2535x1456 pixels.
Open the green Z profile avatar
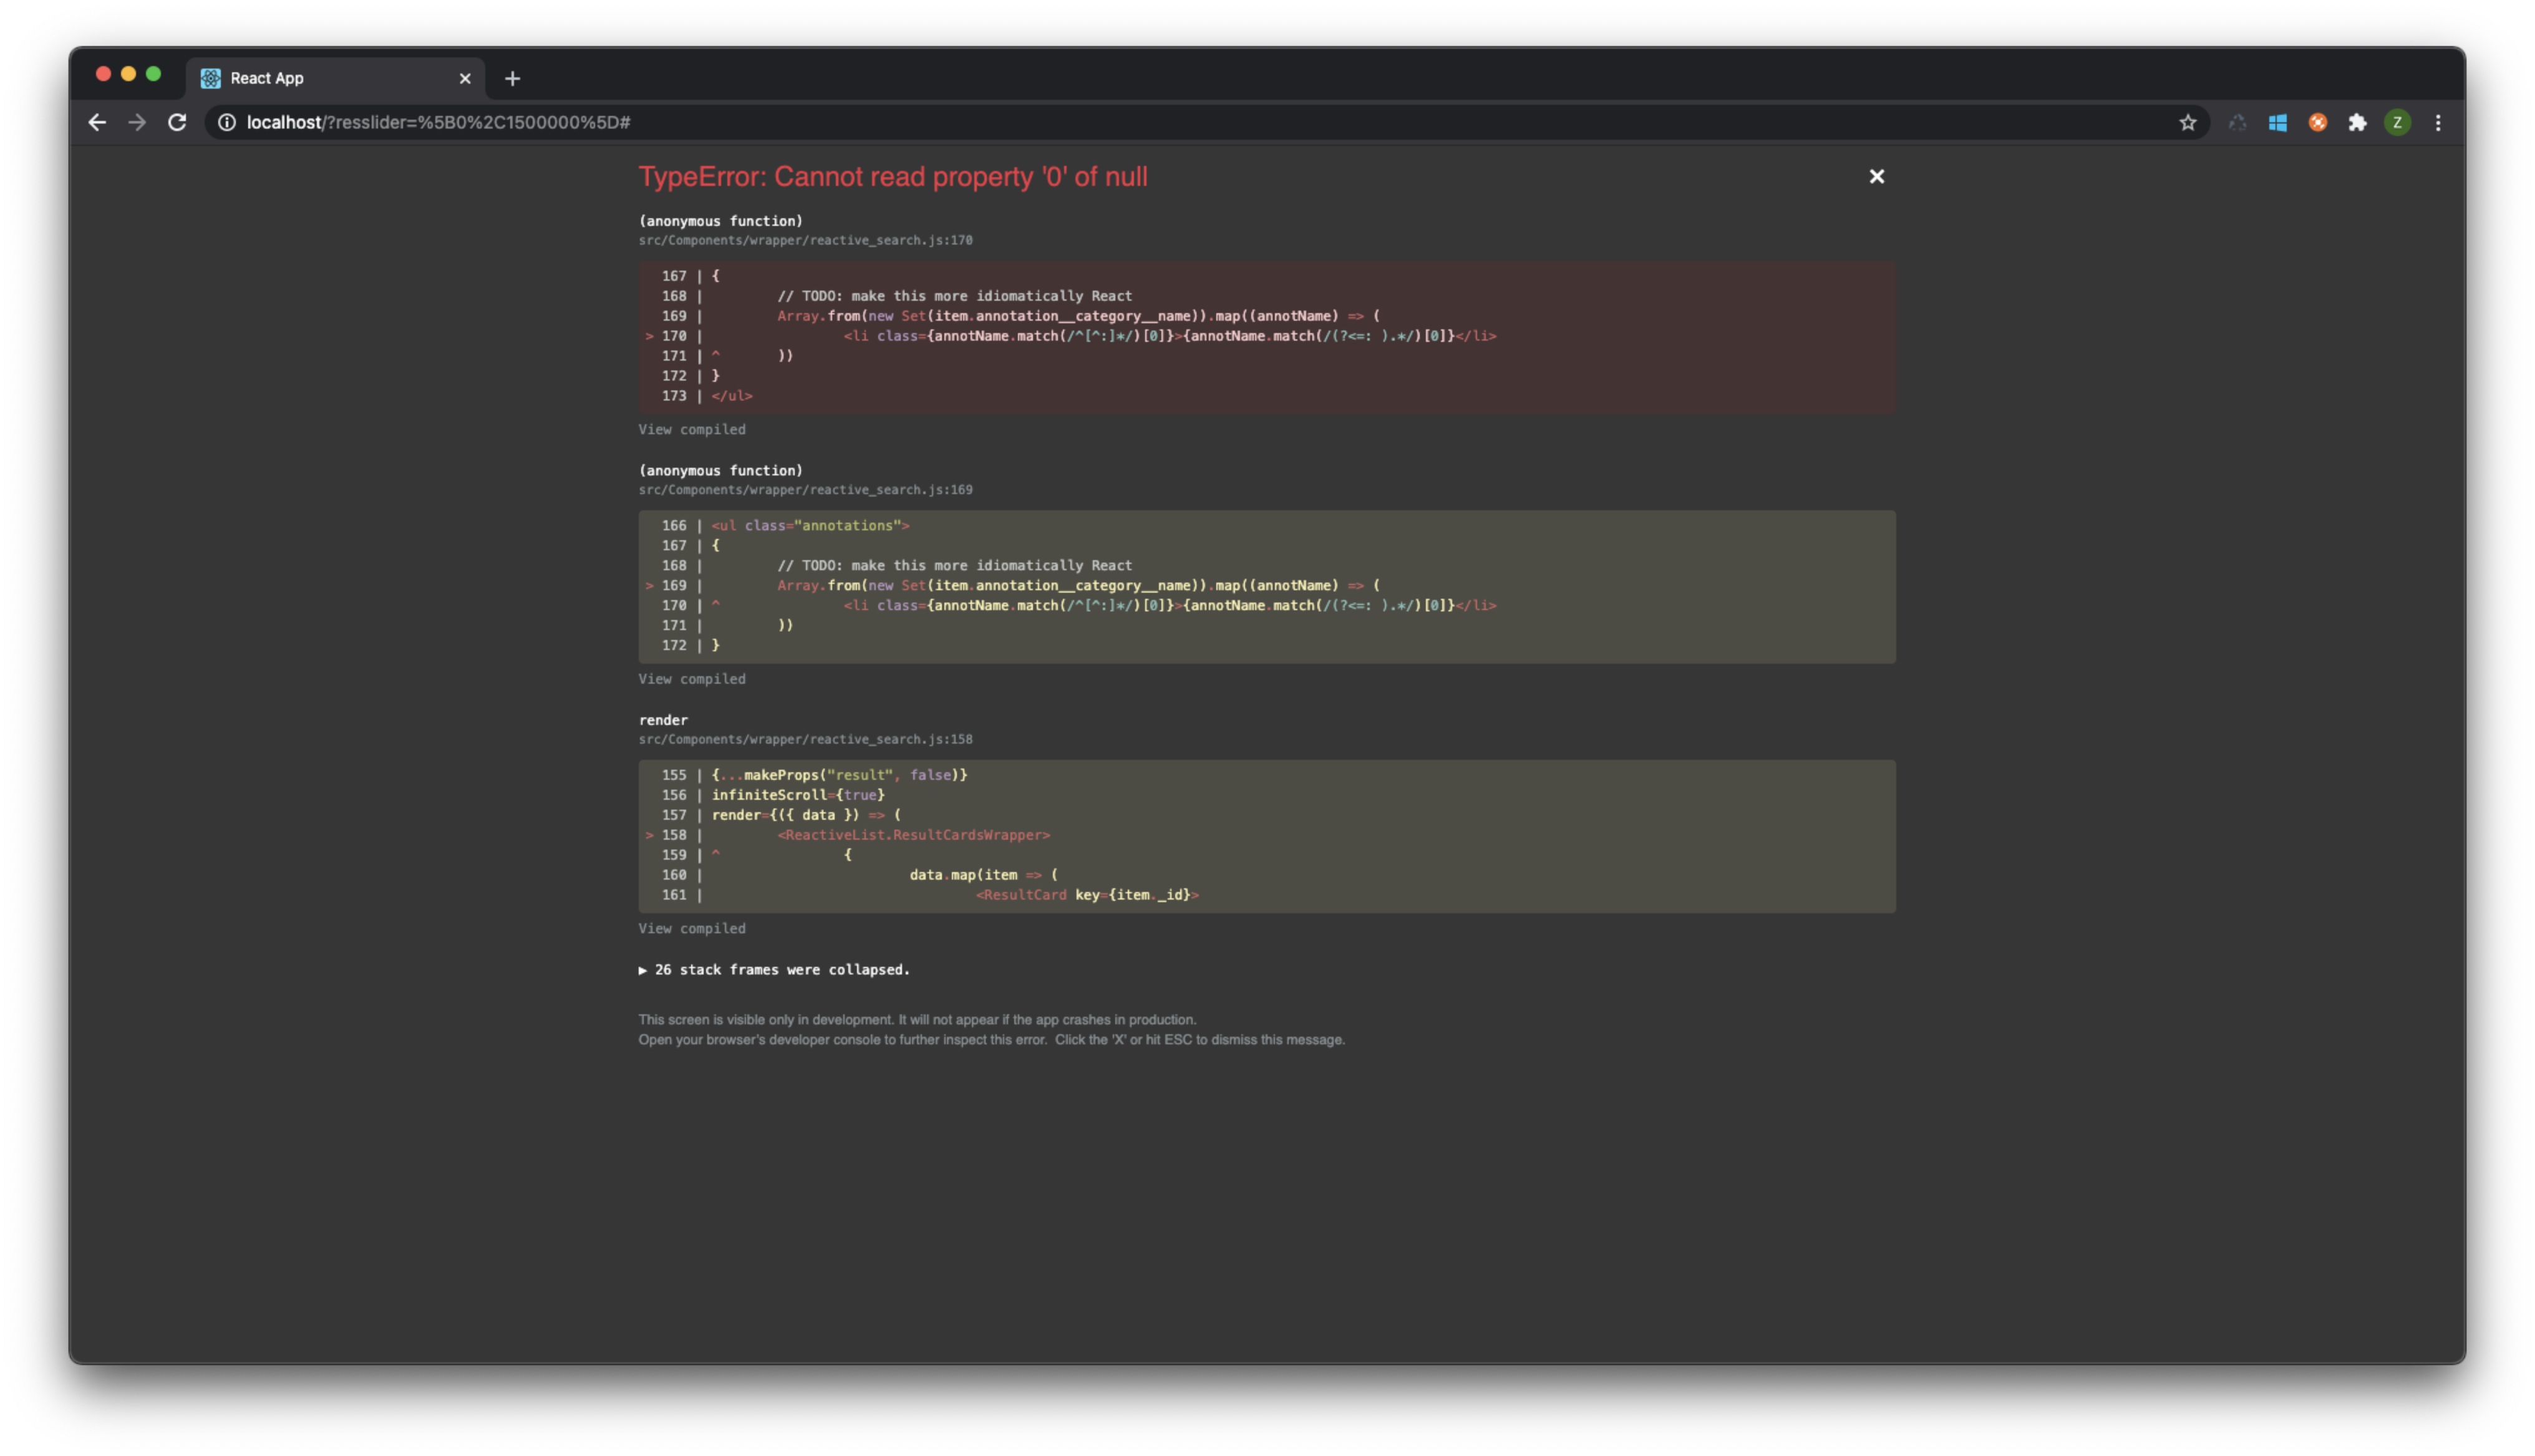click(x=2398, y=122)
